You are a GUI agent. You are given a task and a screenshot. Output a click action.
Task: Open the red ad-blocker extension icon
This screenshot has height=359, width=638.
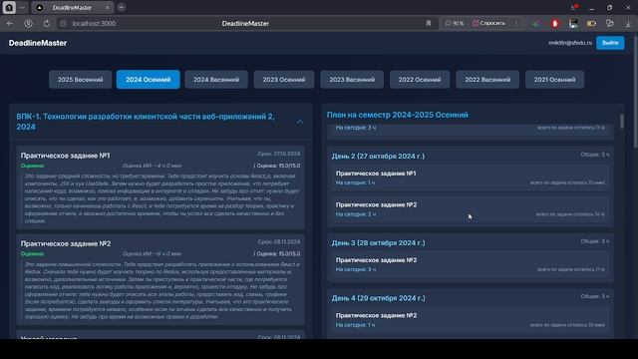[554, 24]
